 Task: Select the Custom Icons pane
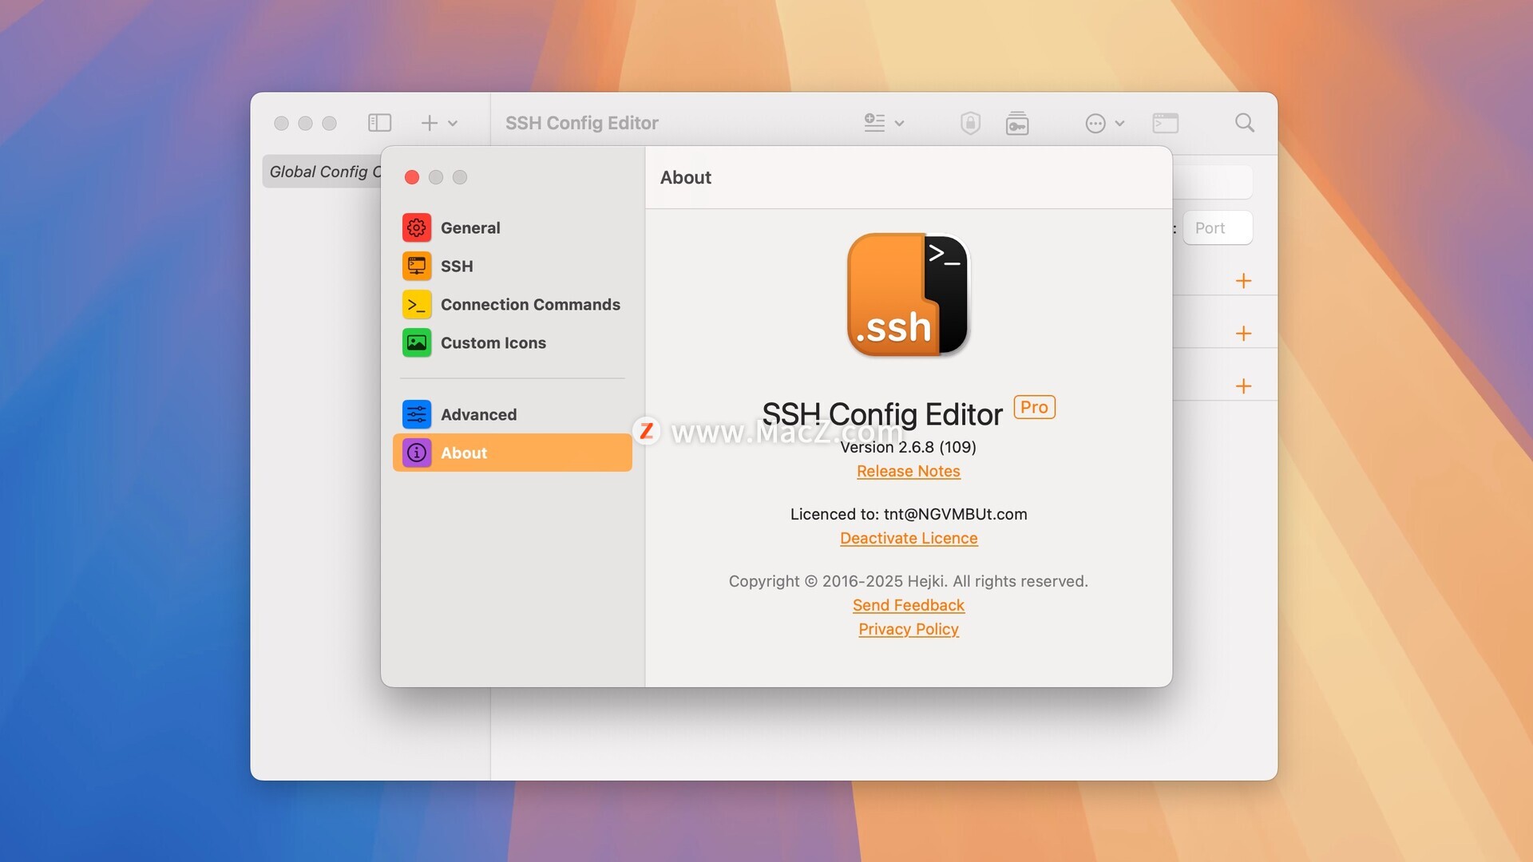coord(512,342)
